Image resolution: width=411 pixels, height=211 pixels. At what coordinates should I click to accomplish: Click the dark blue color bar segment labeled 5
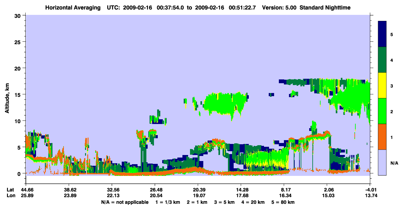[382, 34]
